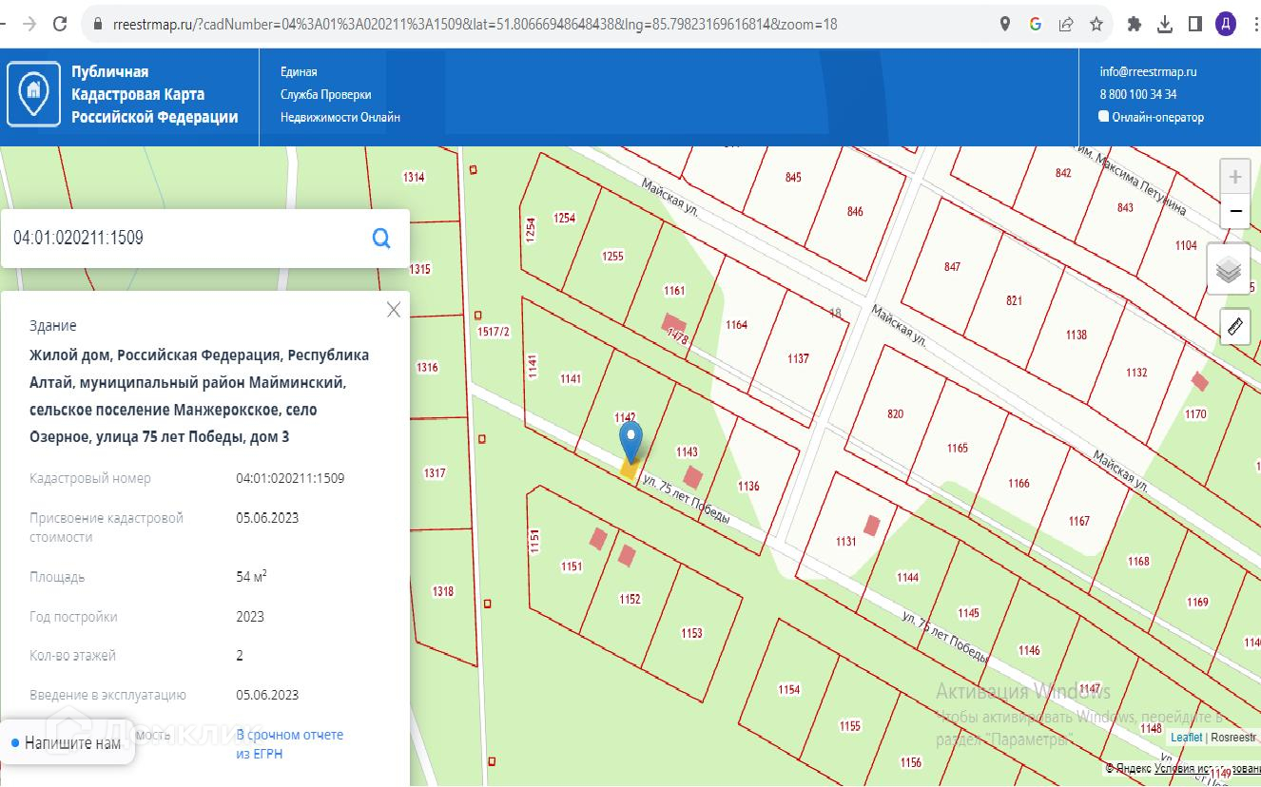This screenshot has height=787, width=1261.
Task: Zoom in on the map
Action: (x=1234, y=177)
